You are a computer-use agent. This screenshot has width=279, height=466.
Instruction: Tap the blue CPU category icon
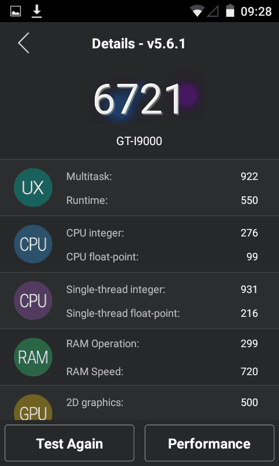(x=33, y=244)
